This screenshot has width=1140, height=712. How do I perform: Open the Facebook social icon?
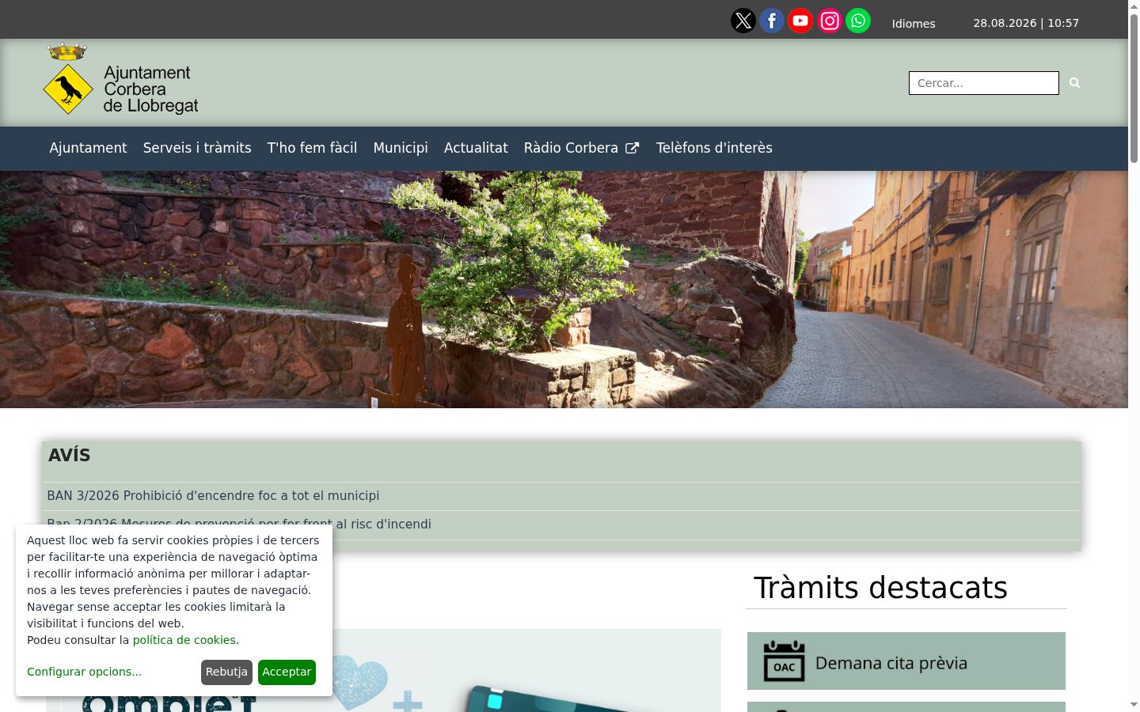click(x=772, y=21)
